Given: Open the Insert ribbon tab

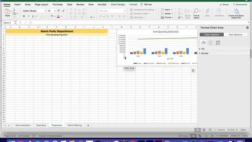Looking at the screenshot, I should [17, 4].
